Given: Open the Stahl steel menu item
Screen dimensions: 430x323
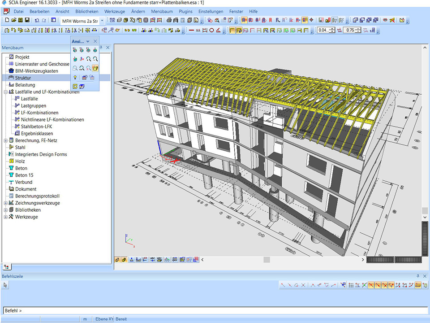Looking at the screenshot, I should pyautogui.click(x=20, y=147).
